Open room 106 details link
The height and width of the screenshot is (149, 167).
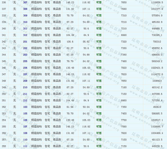pos(25,120)
